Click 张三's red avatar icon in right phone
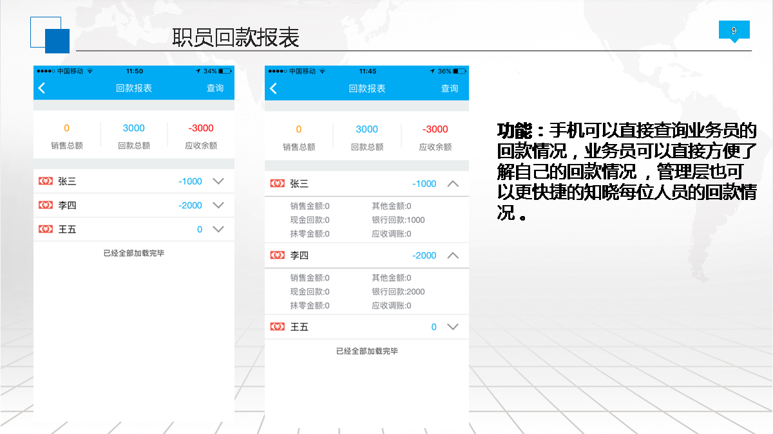 pos(277,184)
